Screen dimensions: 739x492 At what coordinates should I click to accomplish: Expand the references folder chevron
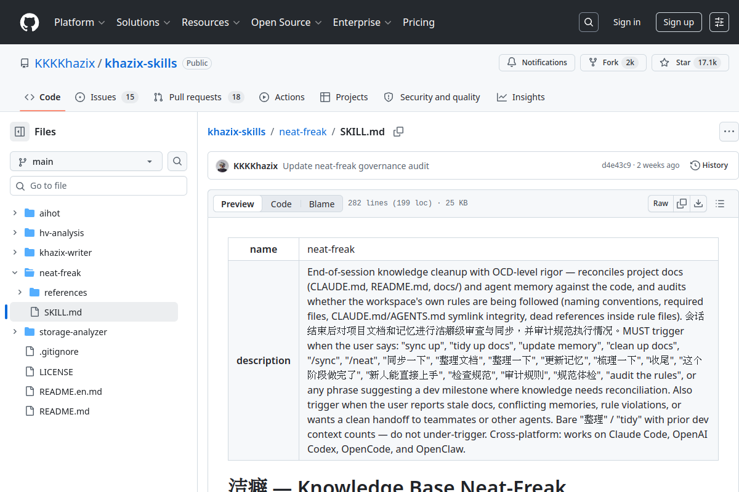(x=20, y=292)
